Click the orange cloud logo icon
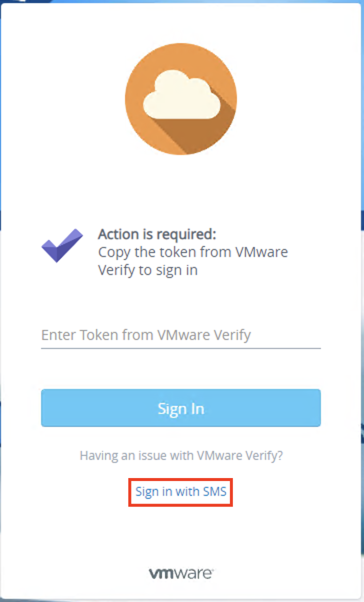The image size is (364, 602). click(x=181, y=98)
